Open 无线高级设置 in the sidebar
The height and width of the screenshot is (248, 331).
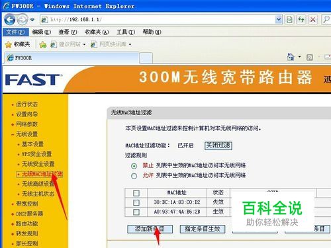[38, 184]
